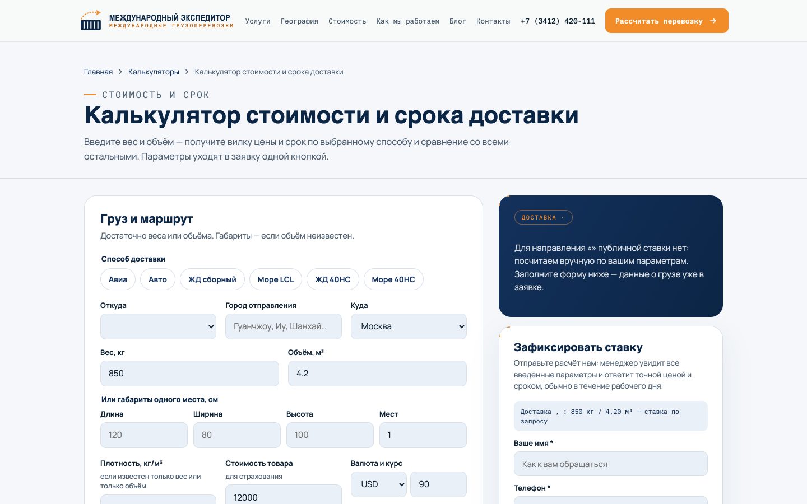Open the USD currency dropdown
Screen dimensions: 807x504
379,484
